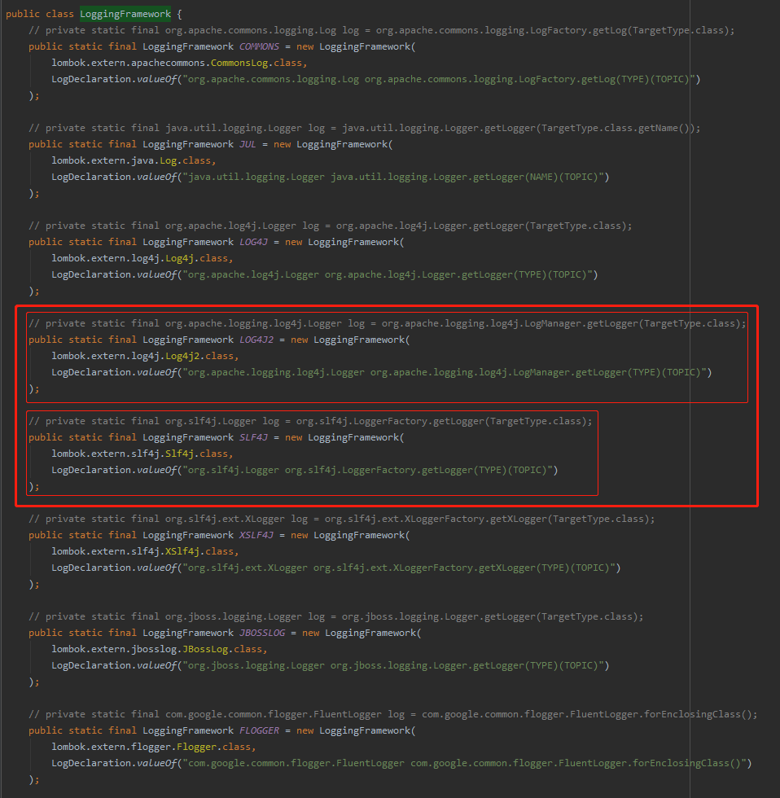Click the highlighted LoggingFramework class name declaration
780x798 pixels.
(x=125, y=14)
